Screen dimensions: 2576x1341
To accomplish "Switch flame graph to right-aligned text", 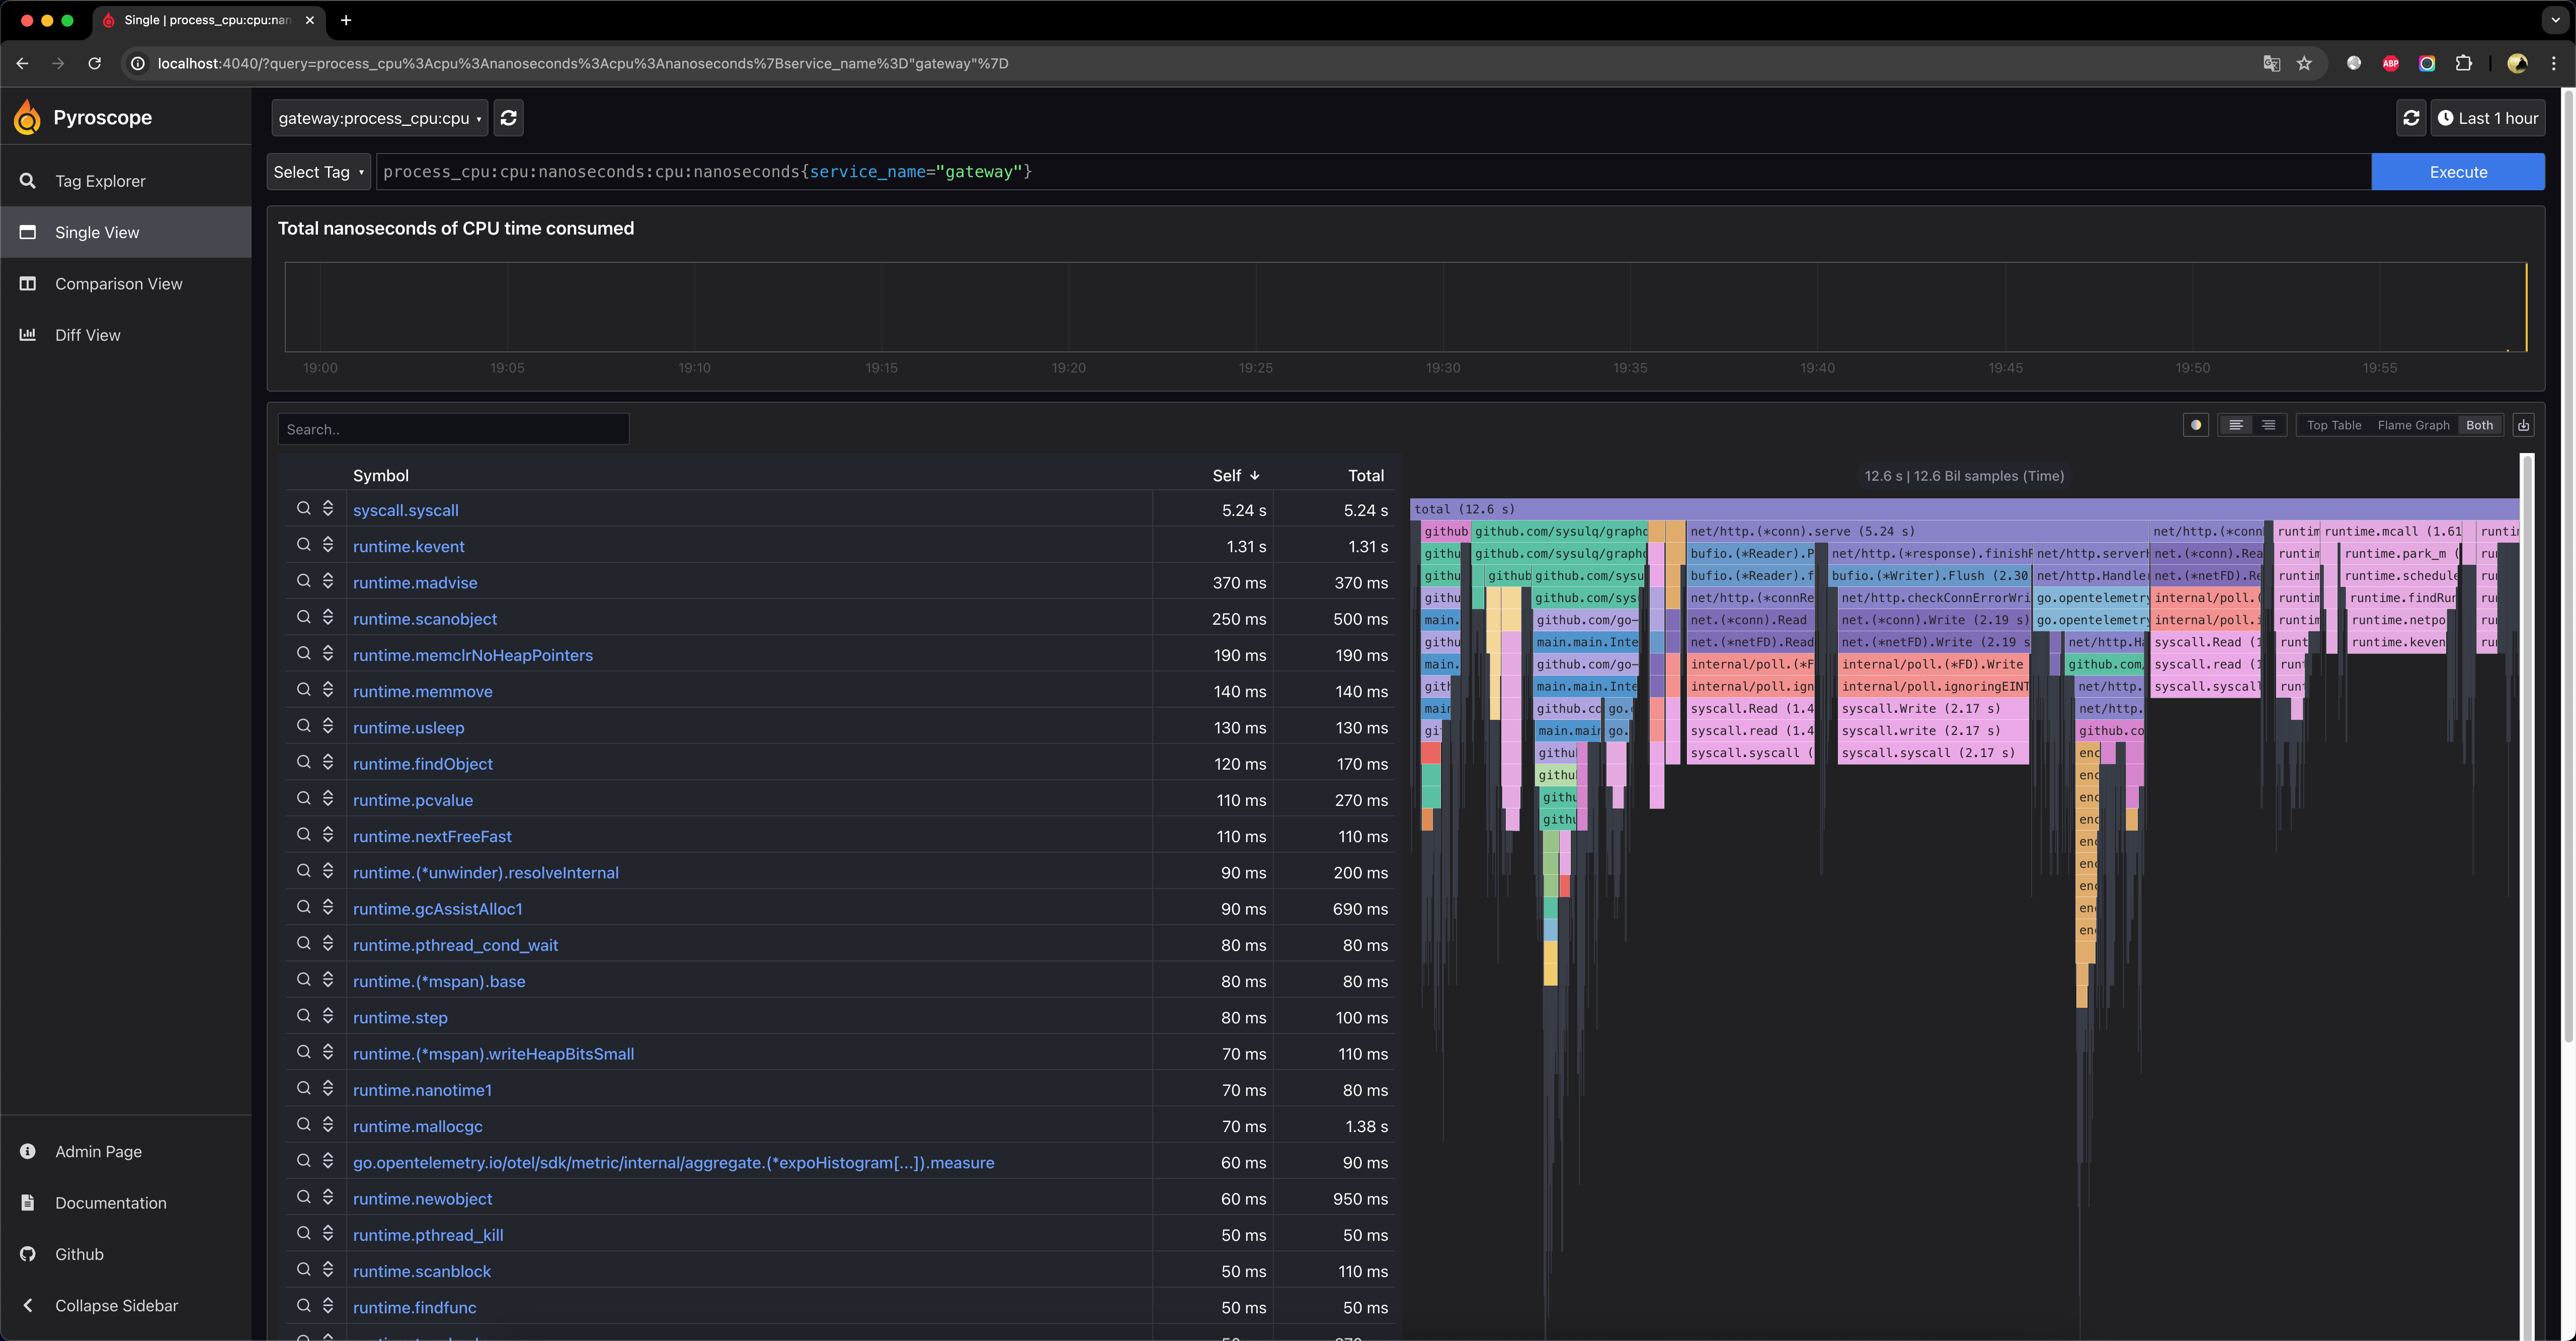I will point(2268,425).
